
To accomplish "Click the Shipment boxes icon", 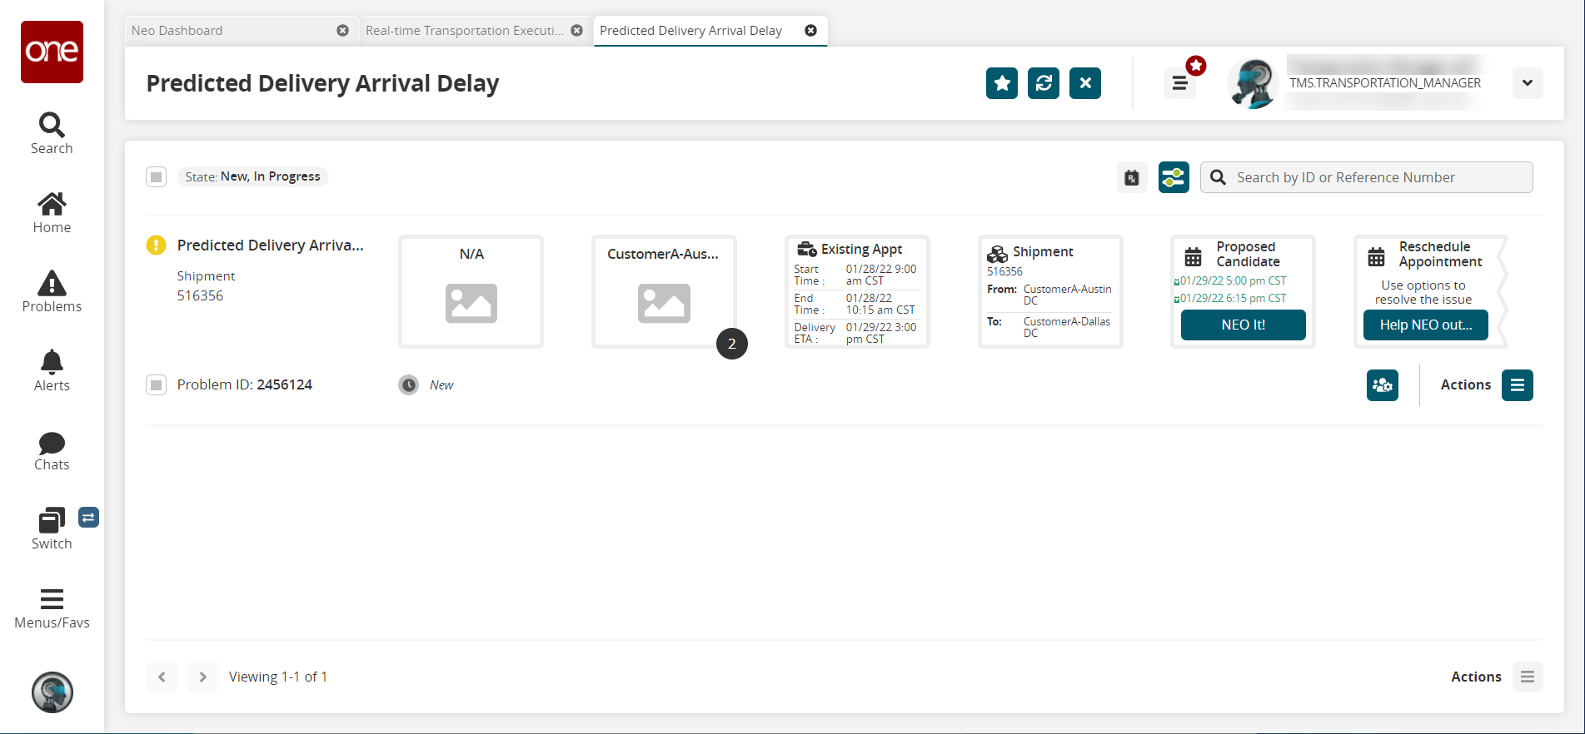I will point(997,254).
